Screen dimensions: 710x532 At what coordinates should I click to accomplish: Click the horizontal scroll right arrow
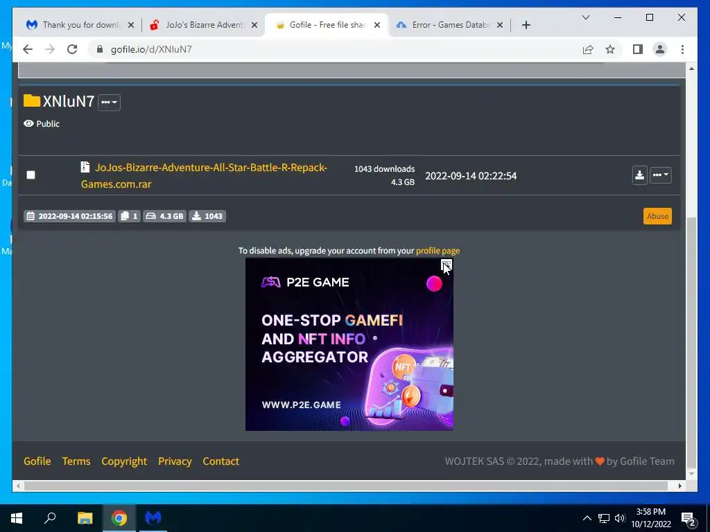[680, 486]
